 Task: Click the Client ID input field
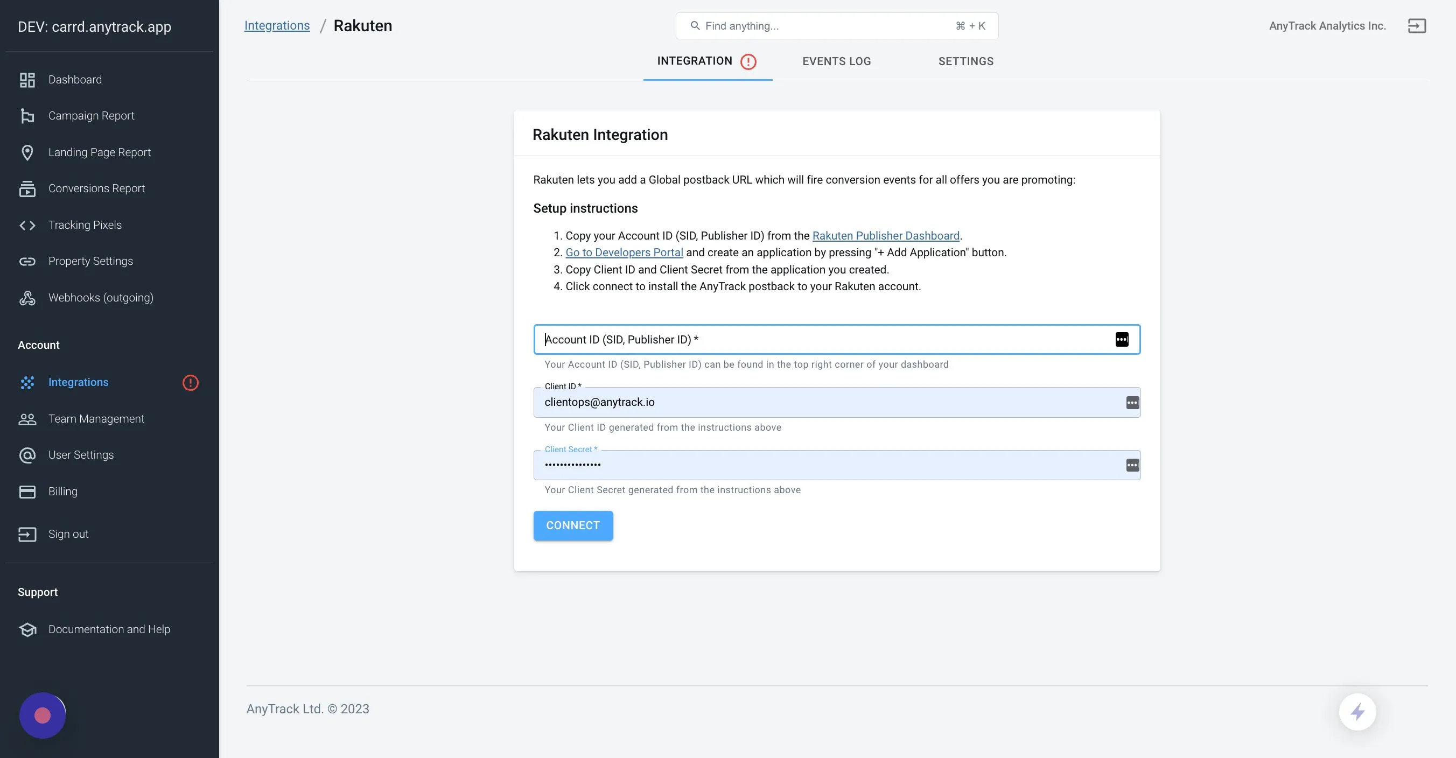click(x=837, y=403)
